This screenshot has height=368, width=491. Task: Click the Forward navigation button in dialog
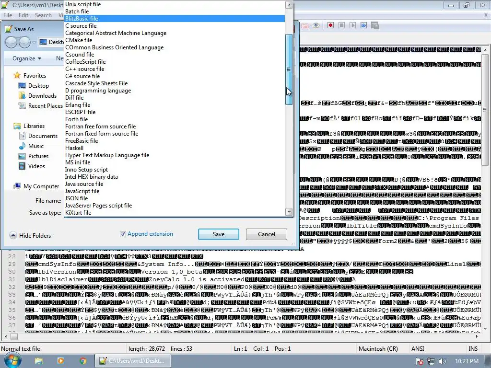(x=24, y=42)
